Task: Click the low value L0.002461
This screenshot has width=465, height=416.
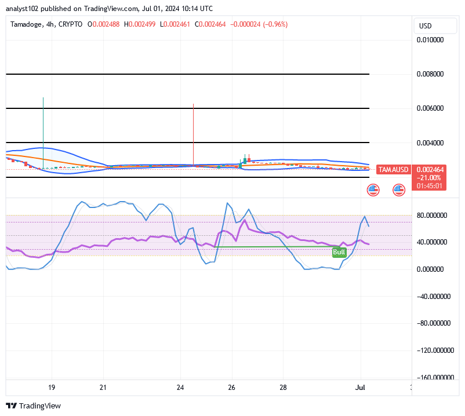Action: 175,24
